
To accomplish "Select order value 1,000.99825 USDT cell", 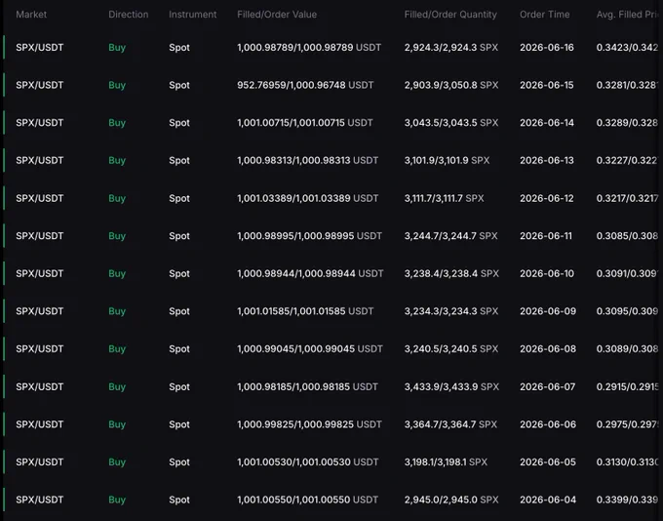I will pyautogui.click(x=309, y=424).
